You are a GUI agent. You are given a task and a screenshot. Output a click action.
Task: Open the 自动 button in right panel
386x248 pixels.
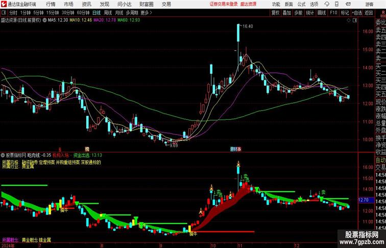(380, 160)
